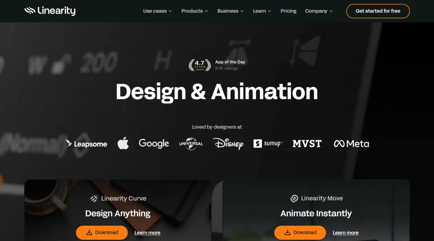Screen dimensions: 434x241
Task: Open Learn more for Linearity Move
Action: click(346, 233)
